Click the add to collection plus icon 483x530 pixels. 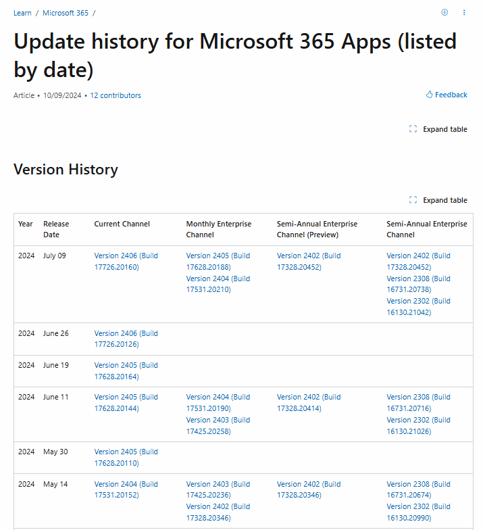444,12
